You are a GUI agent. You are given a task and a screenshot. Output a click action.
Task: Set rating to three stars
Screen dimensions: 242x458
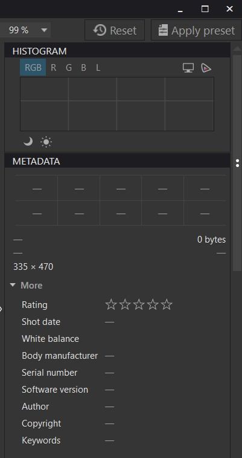tap(139, 305)
